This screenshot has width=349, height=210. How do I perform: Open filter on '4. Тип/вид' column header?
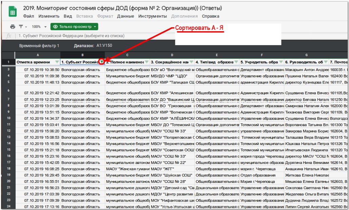pyautogui.click(x=236, y=62)
